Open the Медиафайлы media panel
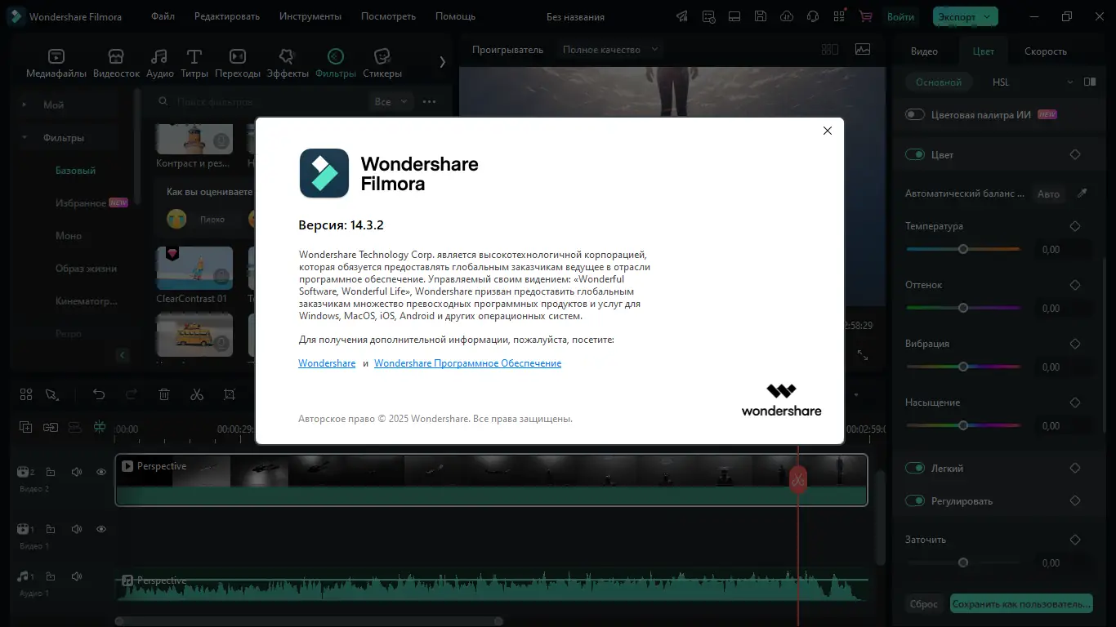 (x=56, y=63)
